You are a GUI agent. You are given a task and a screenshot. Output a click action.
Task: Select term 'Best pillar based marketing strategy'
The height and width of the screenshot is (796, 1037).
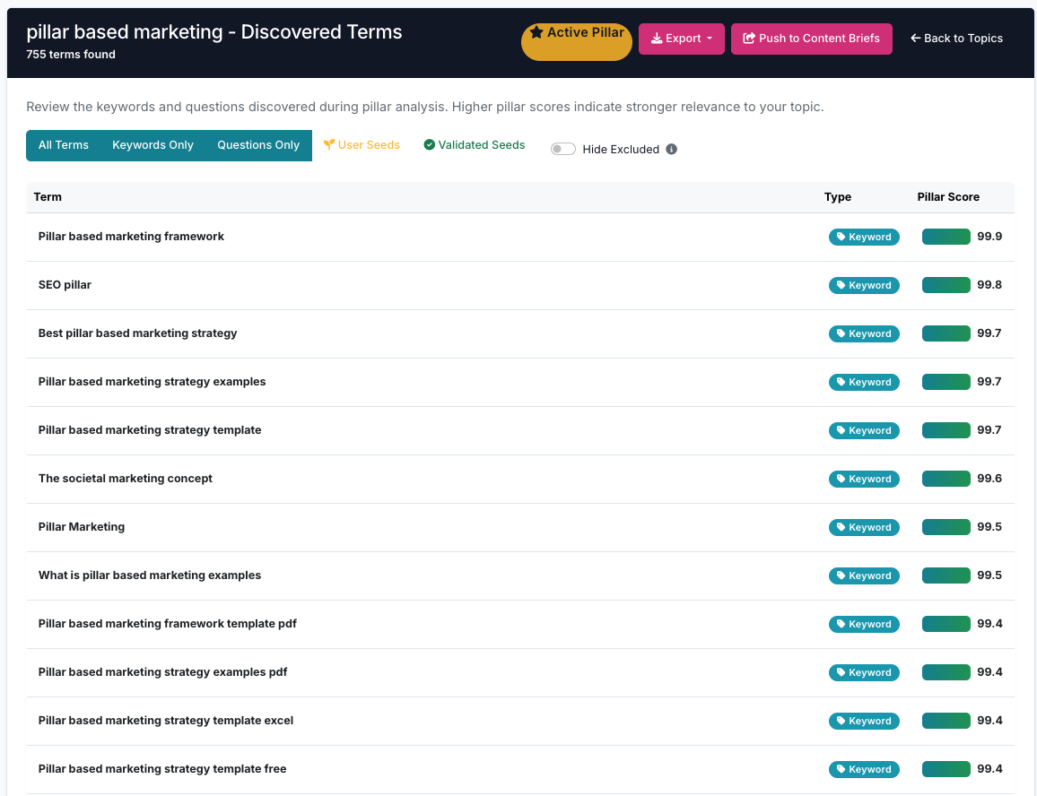[137, 333]
